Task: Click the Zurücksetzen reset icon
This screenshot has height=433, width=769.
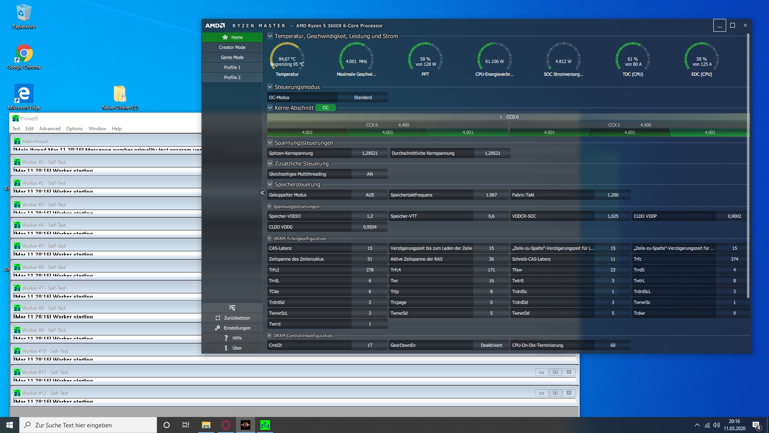Action: 218,318
